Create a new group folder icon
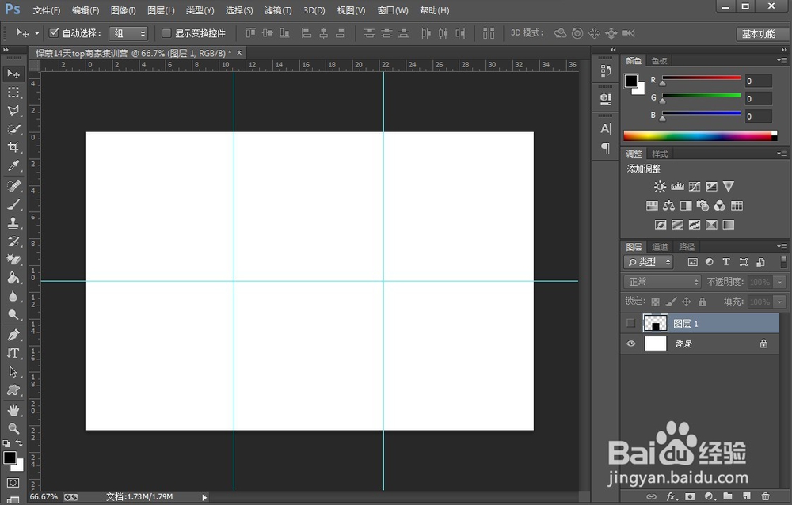 [727, 496]
